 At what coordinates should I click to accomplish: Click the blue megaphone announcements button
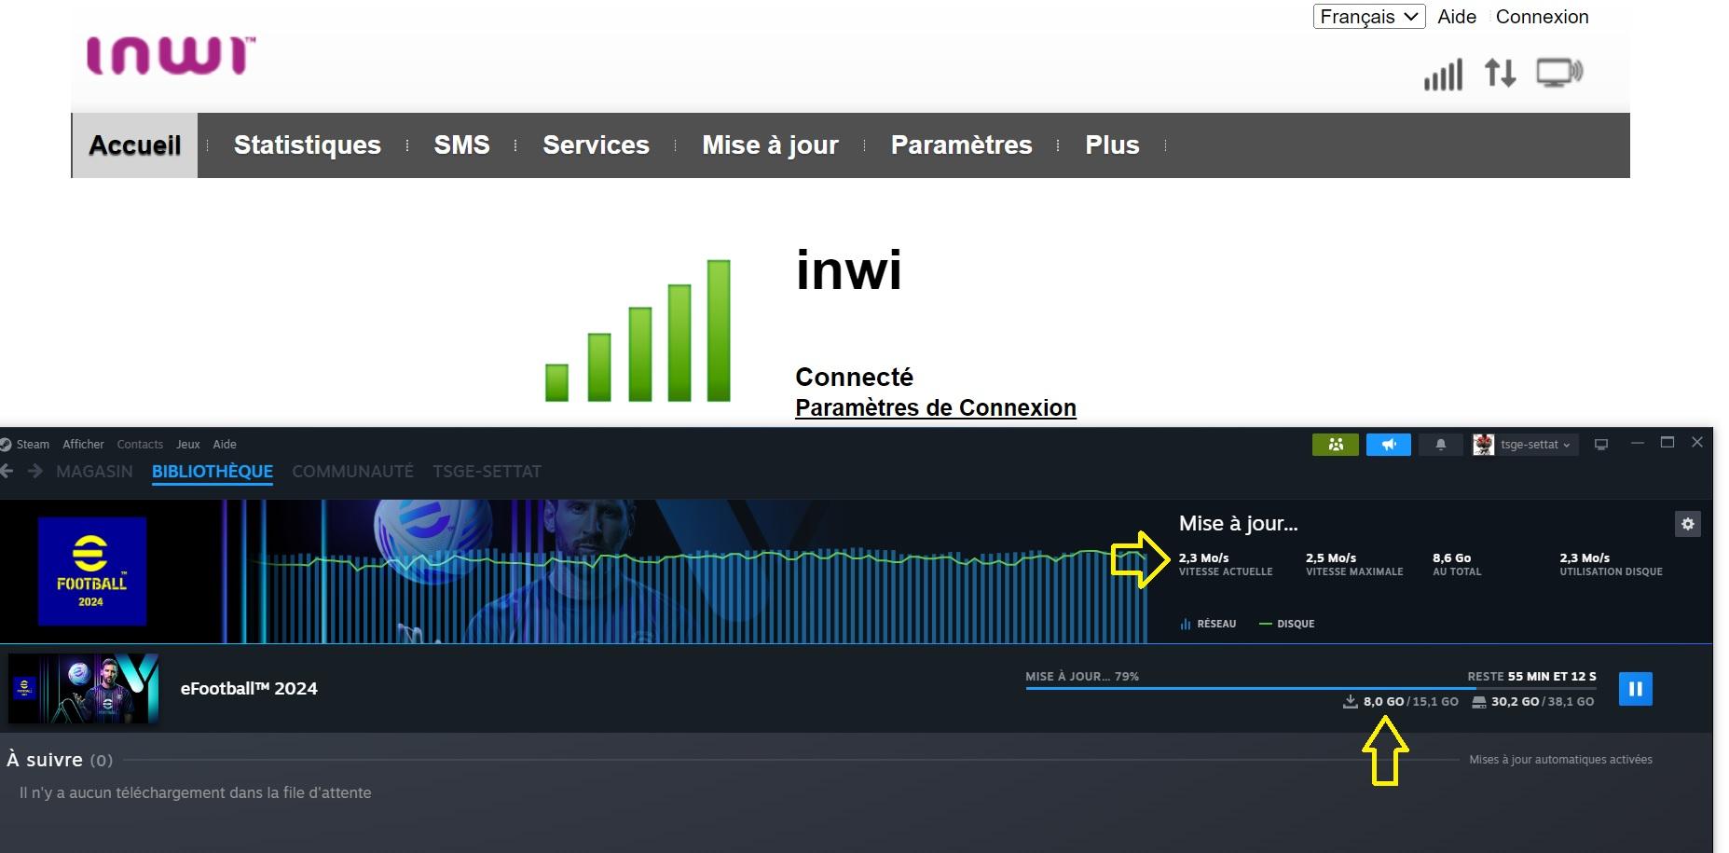pos(1389,445)
